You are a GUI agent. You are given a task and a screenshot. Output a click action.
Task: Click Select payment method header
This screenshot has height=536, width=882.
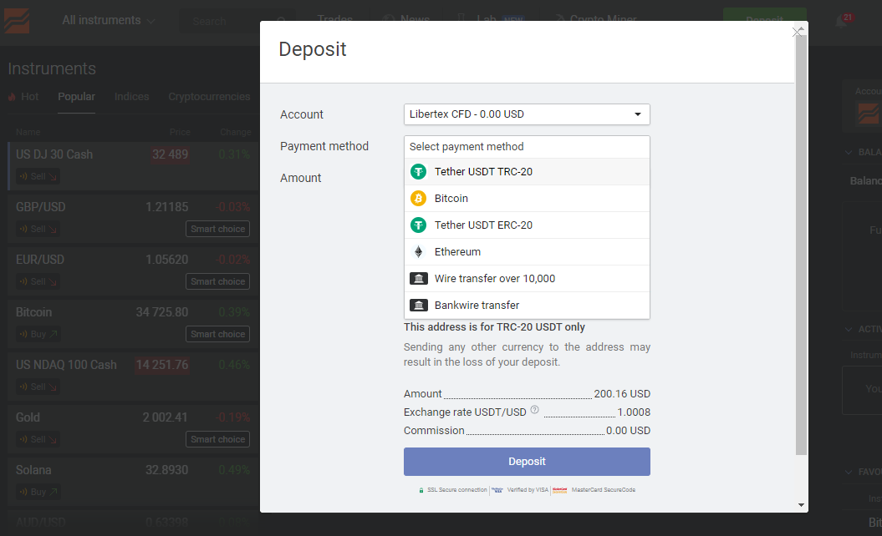click(x=527, y=147)
